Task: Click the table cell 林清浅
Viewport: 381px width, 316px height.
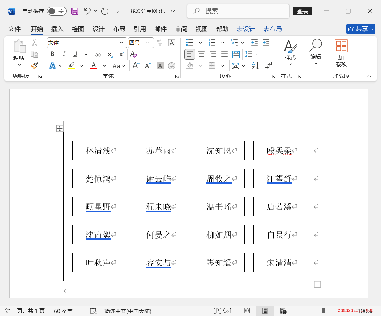Action: click(x=98, y=151)
